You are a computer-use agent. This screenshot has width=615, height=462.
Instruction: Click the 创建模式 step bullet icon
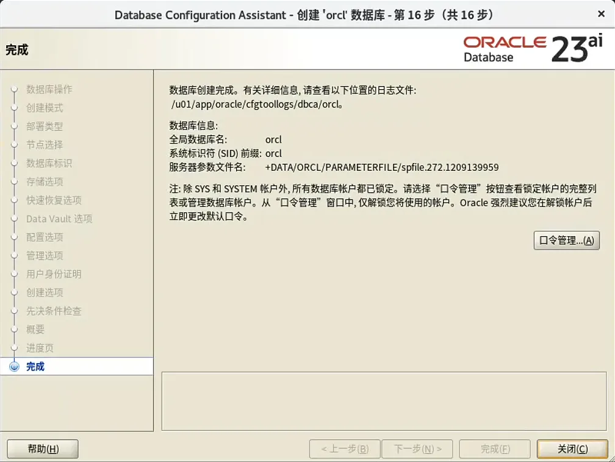[14, 108]
